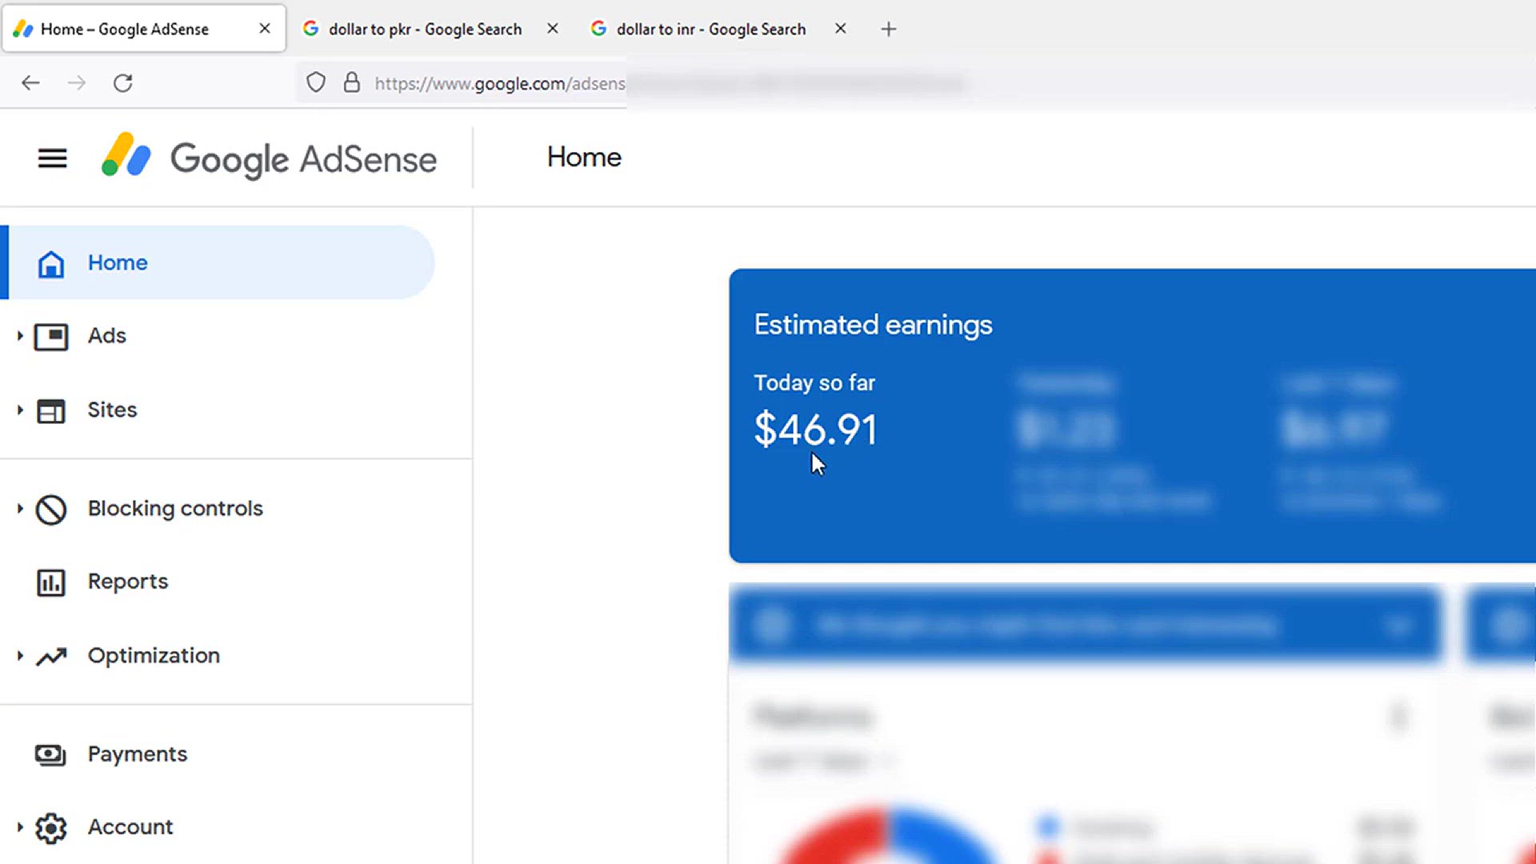Click the Payments money icon
The width and height of the screenshot is (1536, 864).
(50, 755)
